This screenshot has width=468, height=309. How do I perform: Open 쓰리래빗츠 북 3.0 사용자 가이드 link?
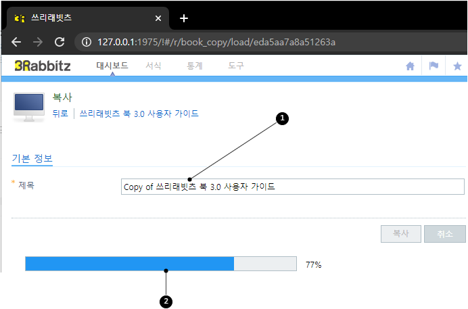[139, 114]
